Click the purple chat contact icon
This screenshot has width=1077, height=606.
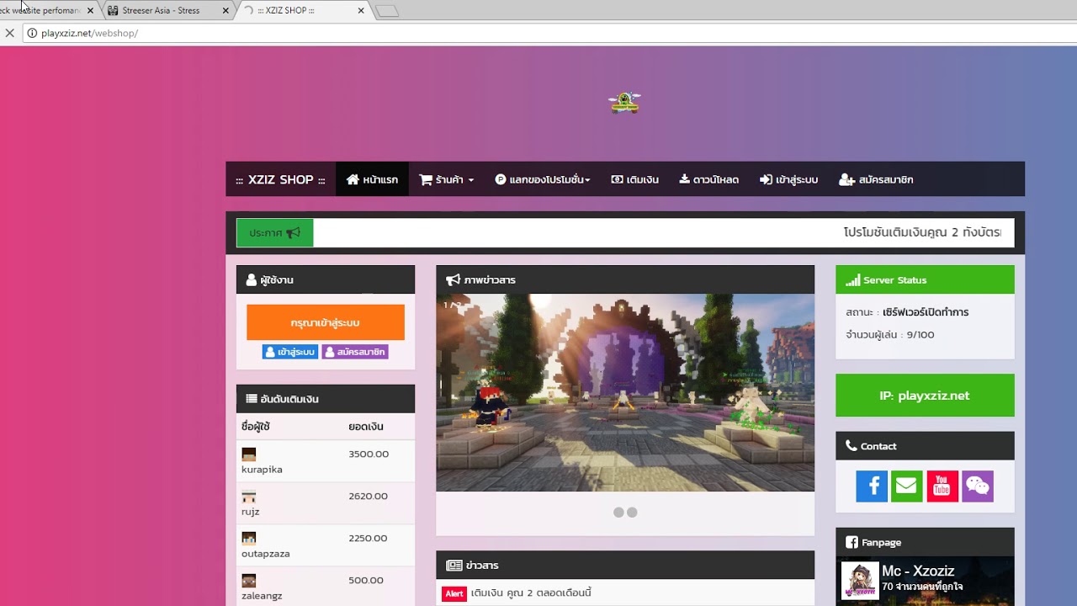(x=978, y=486)
